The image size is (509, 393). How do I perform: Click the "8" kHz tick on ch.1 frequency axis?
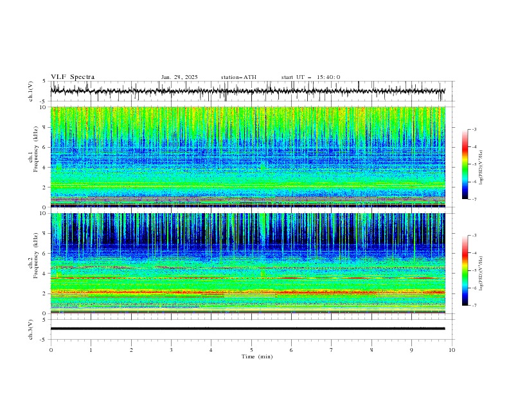point(46,127)
